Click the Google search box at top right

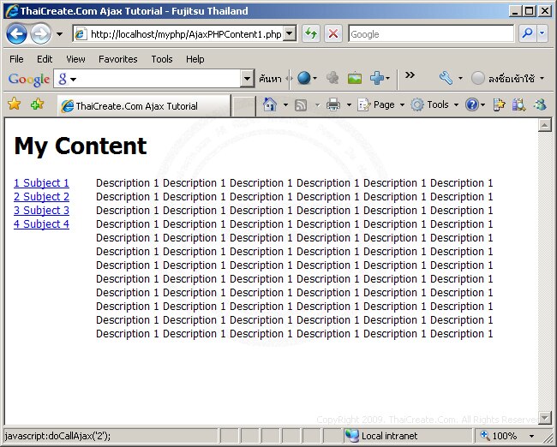click(431, 34)
